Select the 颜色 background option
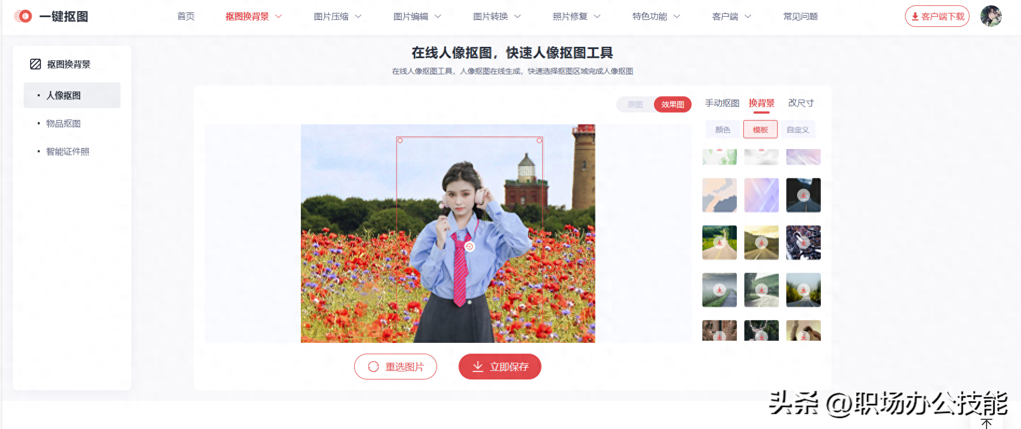Screen dimensions: 1021x429 723,130
